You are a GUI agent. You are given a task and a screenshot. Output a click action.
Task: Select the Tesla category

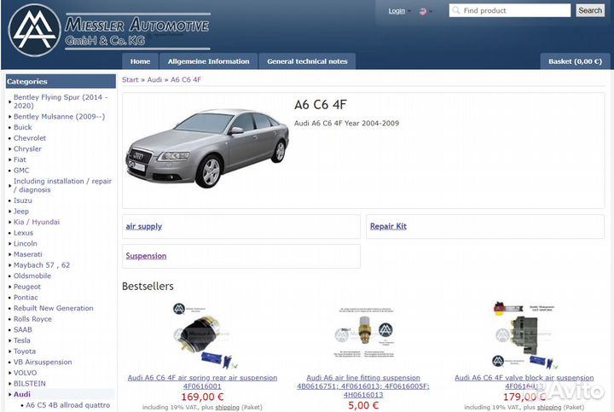click(x=21, y=340)
